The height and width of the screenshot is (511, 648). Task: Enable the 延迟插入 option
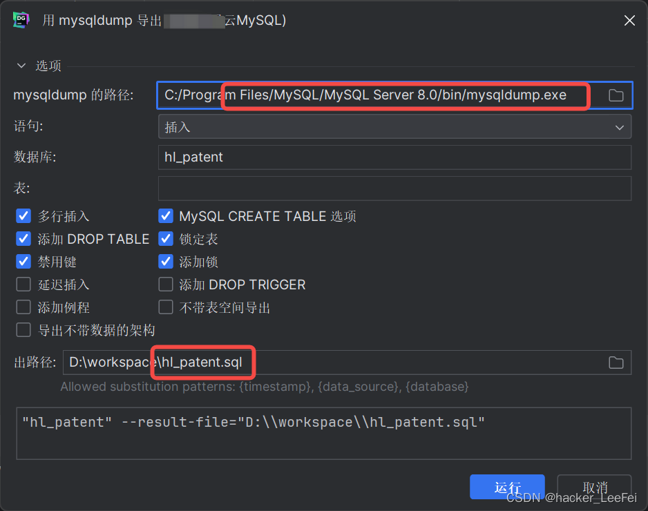23,284
